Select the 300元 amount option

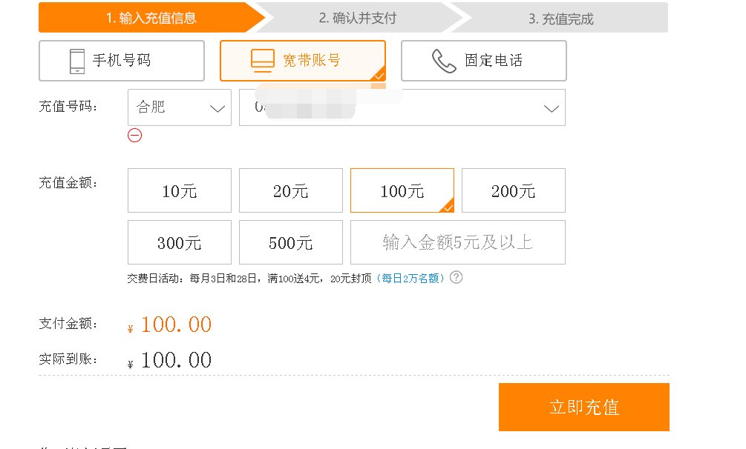point(179,242)
